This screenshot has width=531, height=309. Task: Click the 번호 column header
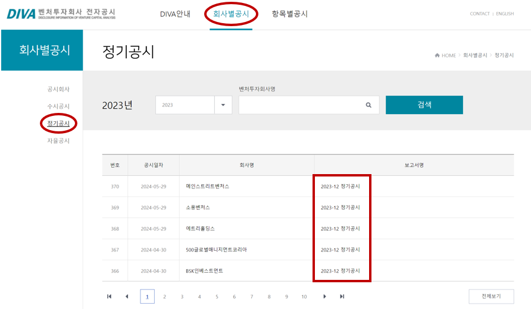[115, 165]
